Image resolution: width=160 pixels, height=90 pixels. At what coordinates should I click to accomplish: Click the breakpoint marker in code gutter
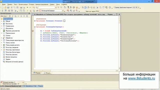coord(33,31)
